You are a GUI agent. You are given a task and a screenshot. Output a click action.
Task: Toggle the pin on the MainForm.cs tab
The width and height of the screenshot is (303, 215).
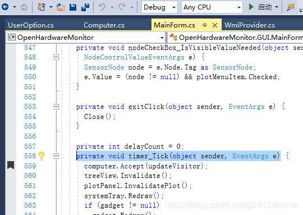204,25
